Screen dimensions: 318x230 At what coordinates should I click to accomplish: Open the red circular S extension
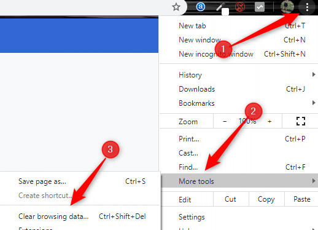[x=240, y=7]
